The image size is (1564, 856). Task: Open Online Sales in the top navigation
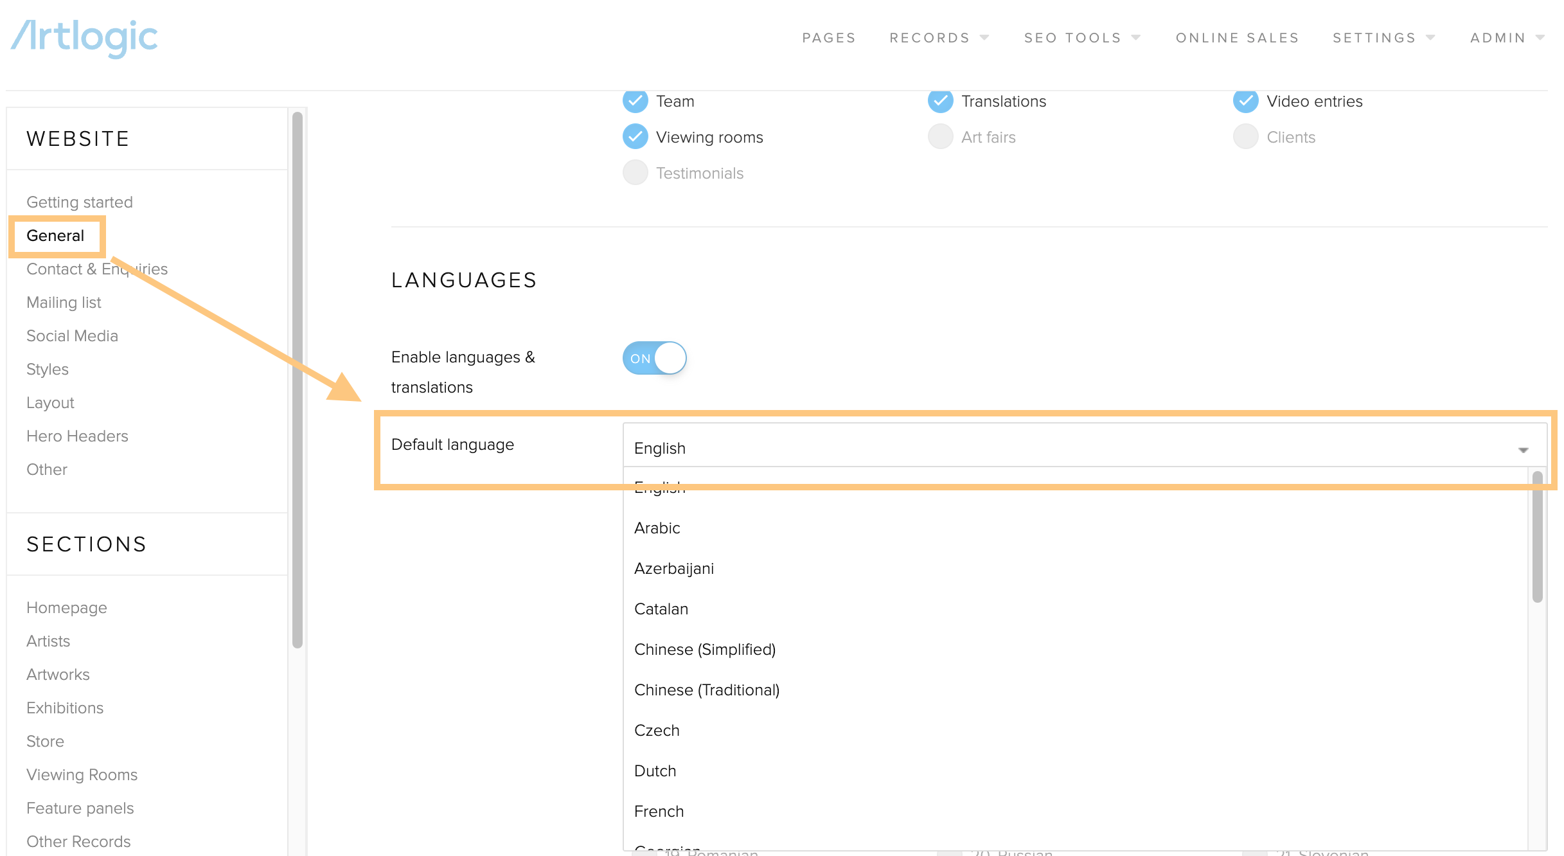[1237, 38]
